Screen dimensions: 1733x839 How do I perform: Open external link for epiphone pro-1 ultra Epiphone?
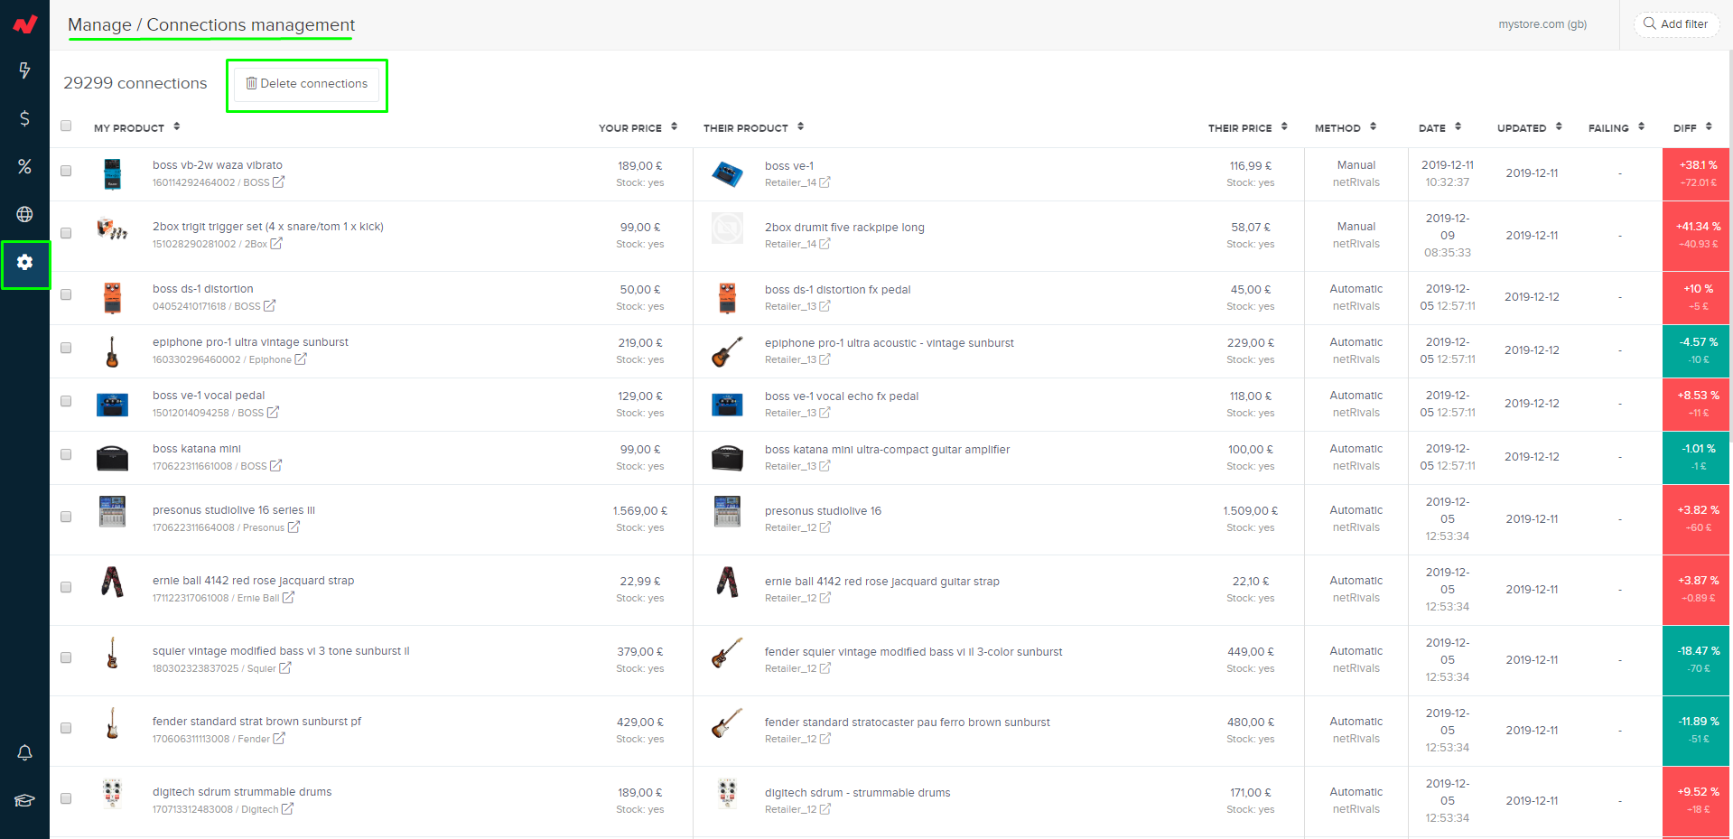[301, 359]
